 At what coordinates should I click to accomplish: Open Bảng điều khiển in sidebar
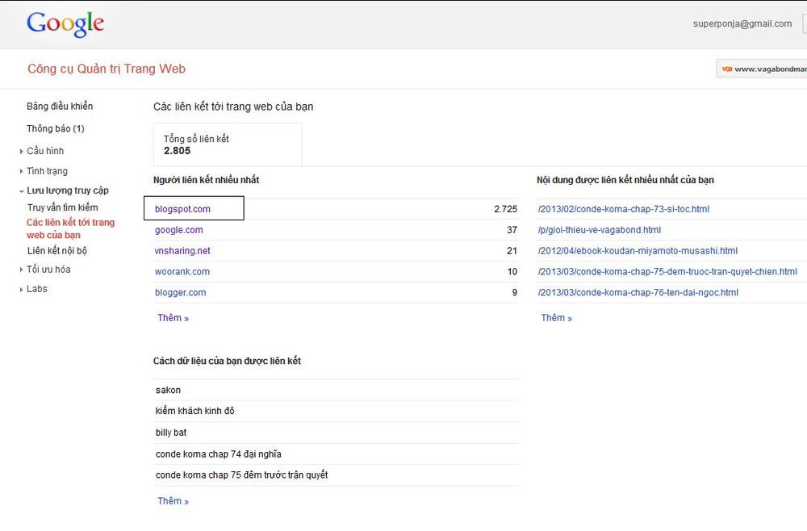tap(60, 106)
